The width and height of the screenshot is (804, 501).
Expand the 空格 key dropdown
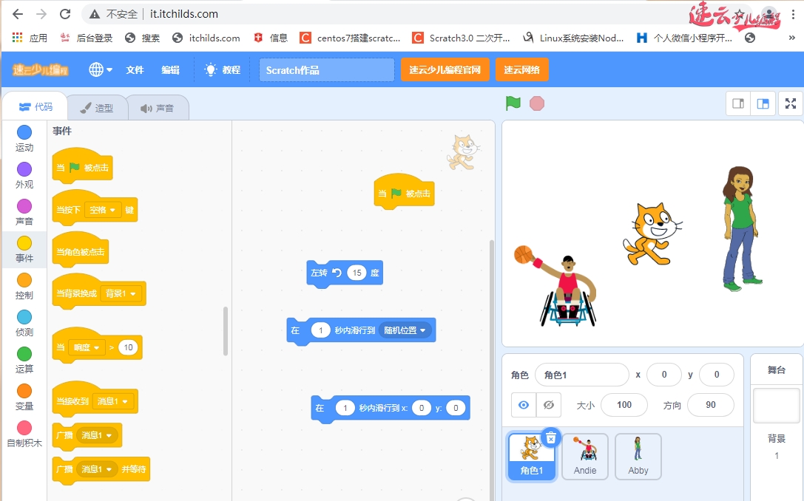104,210
